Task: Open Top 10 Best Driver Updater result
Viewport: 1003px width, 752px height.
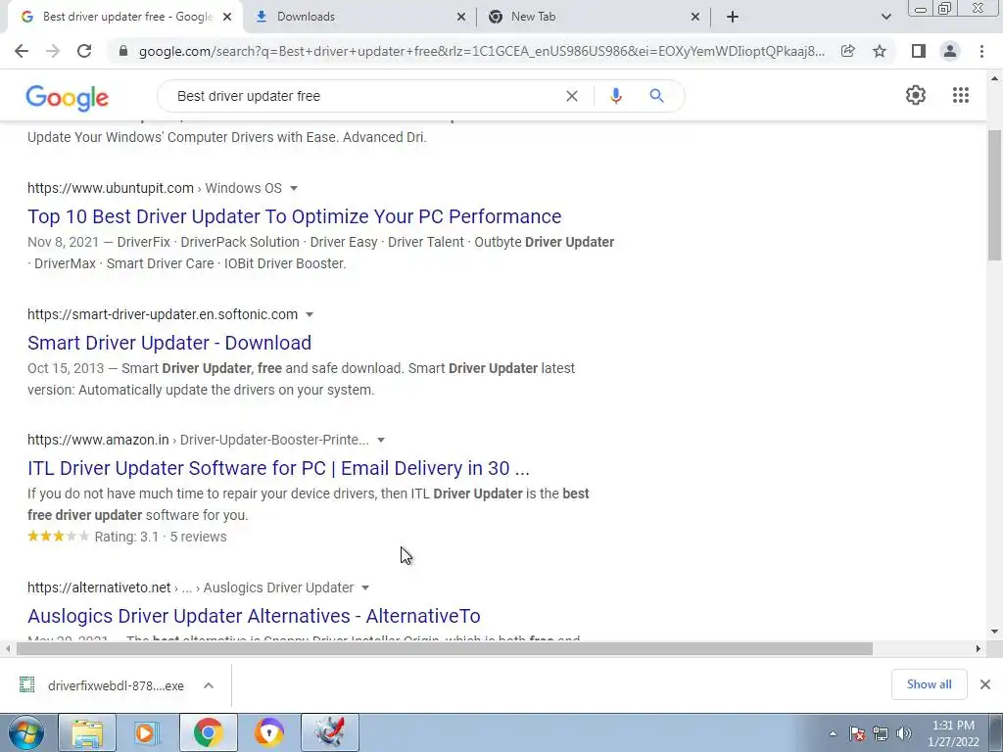Action: point(294,216)
